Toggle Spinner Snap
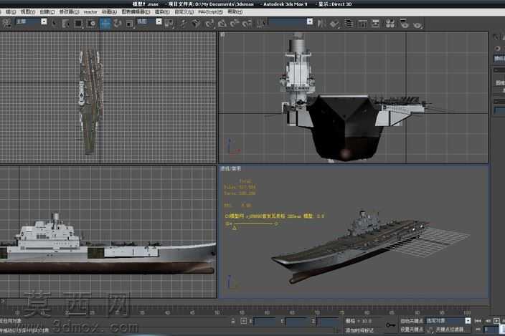The height and width of the screenshot is (336, 505). (247, 23)
